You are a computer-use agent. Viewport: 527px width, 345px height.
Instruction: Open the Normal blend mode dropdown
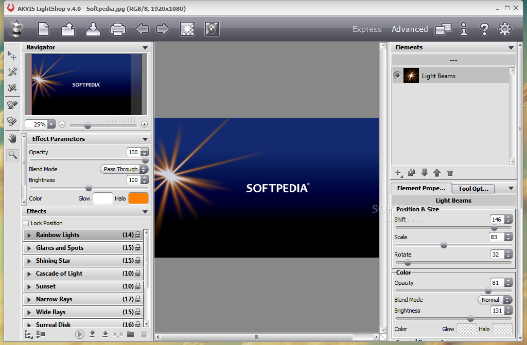pyautogui.click(x=495, y=300)
